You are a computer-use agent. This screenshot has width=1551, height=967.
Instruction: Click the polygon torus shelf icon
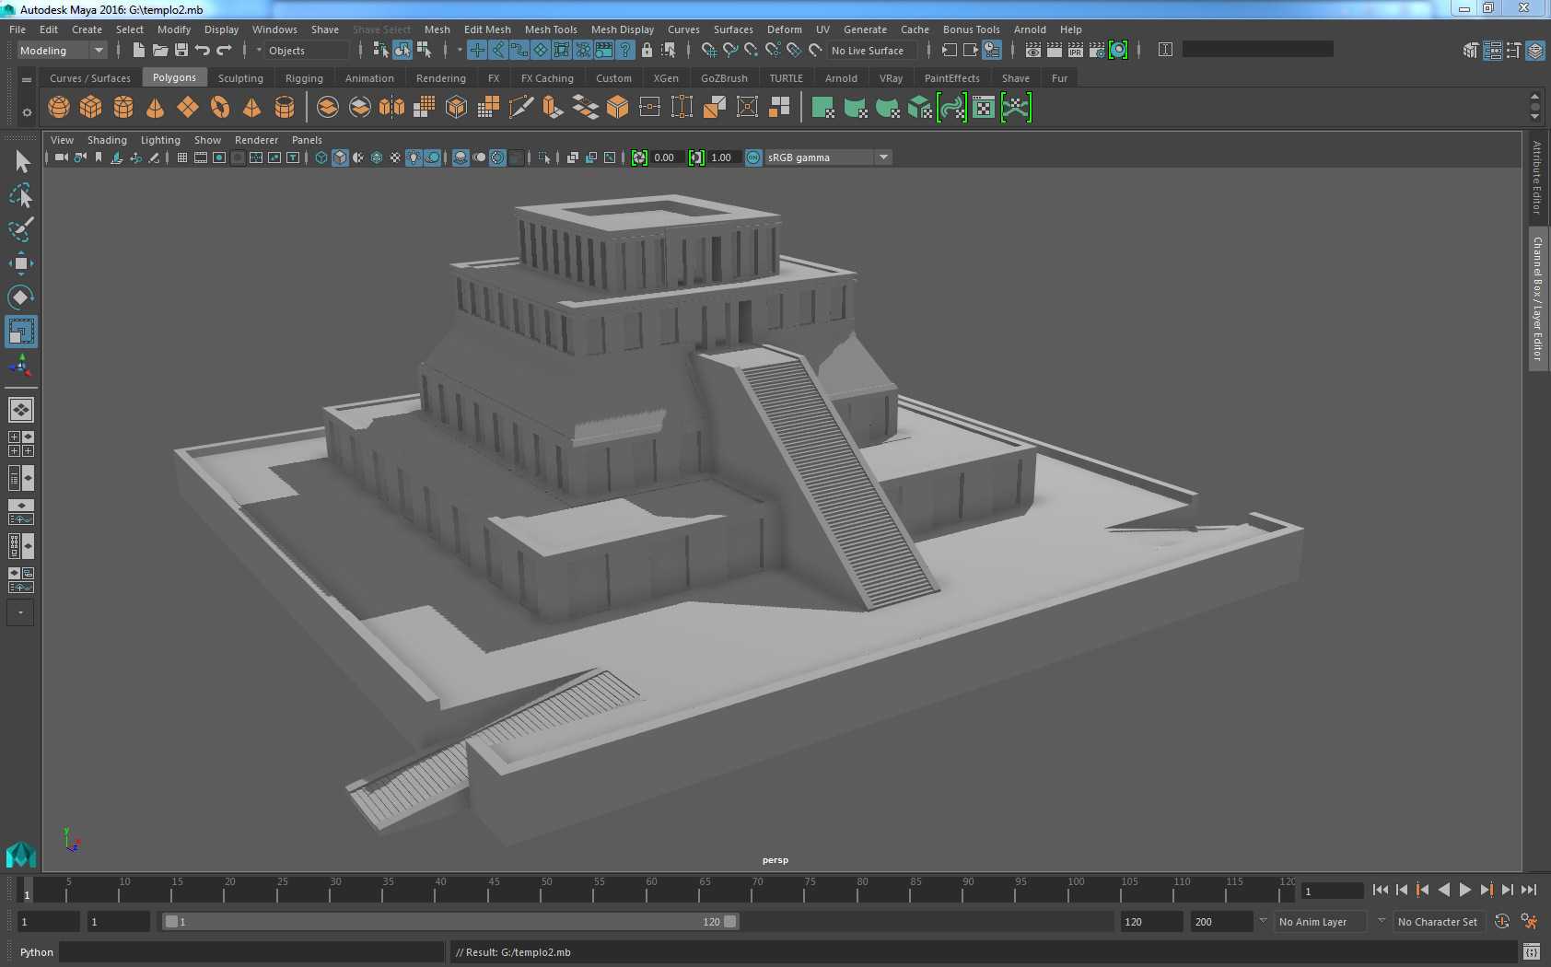pos(220,108)
